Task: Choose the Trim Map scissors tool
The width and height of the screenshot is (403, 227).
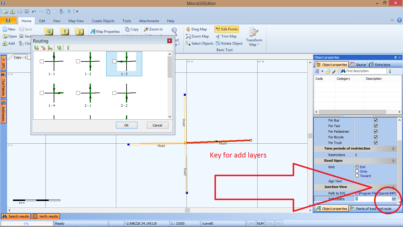Action: click(x=226, y=36)
